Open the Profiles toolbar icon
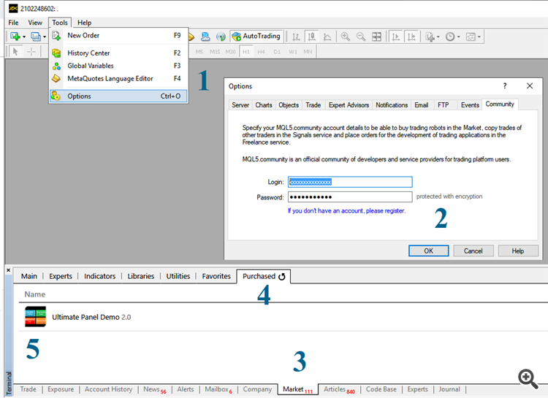Screen dimensions: 548x398 (36, 37)
